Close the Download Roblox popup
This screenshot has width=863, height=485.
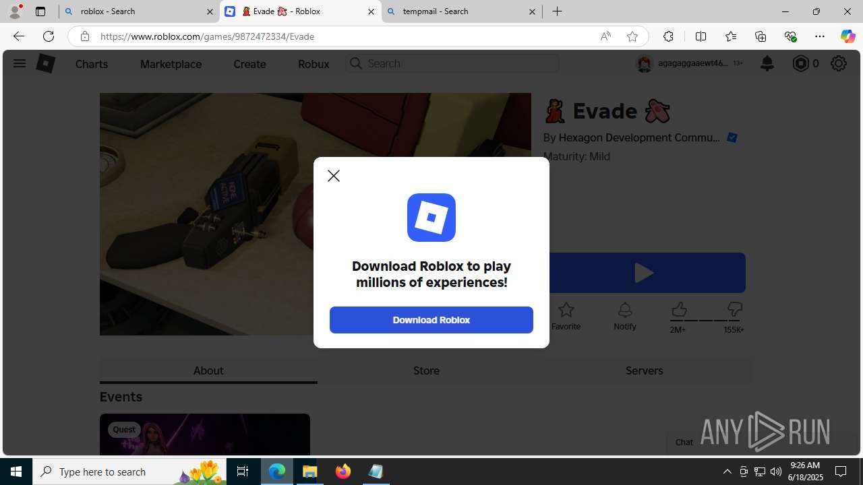(334, 176)
